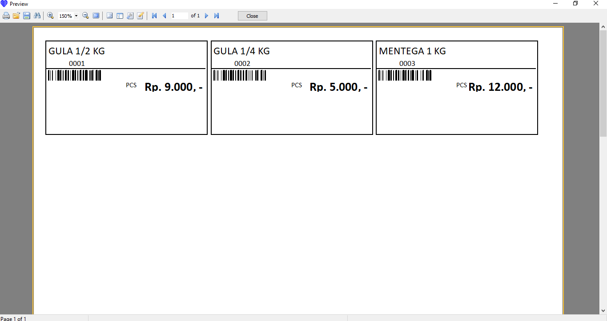Click product code 0002
The height and width of the screenshot is (321, 607).
tap(242, 64)
